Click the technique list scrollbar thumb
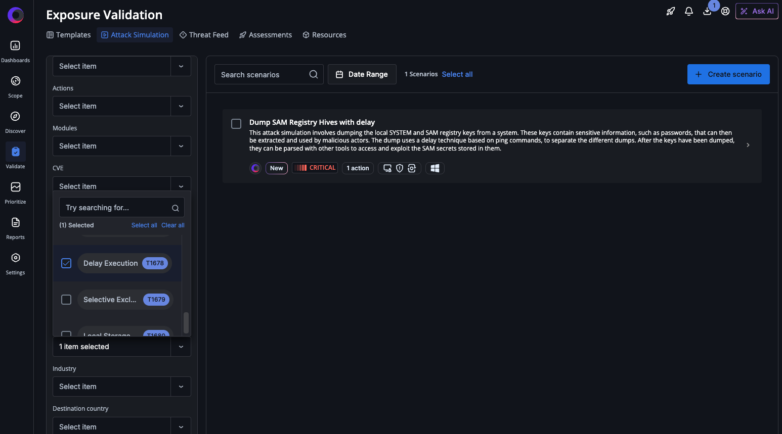This screenshot has width=782, height=434. pyautogui.click(x=186, y=322)
